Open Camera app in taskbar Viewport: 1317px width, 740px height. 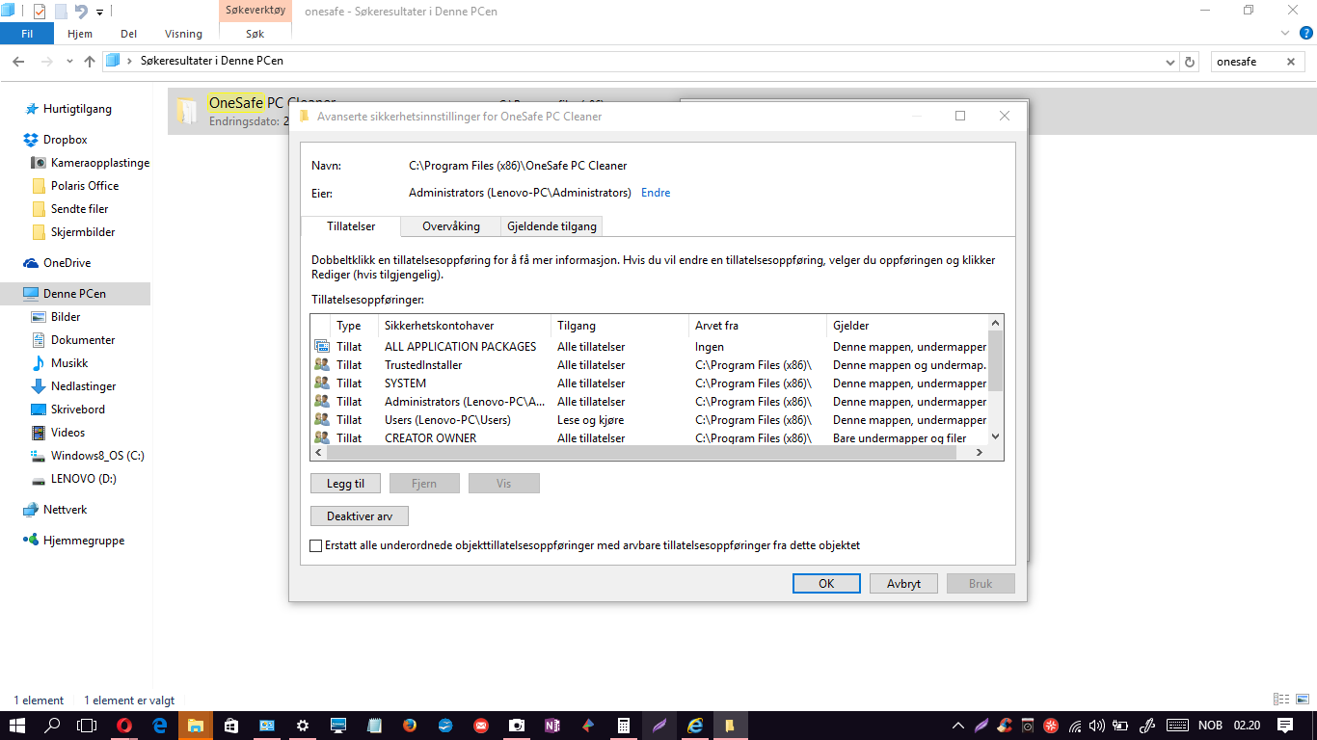point(517,726)
